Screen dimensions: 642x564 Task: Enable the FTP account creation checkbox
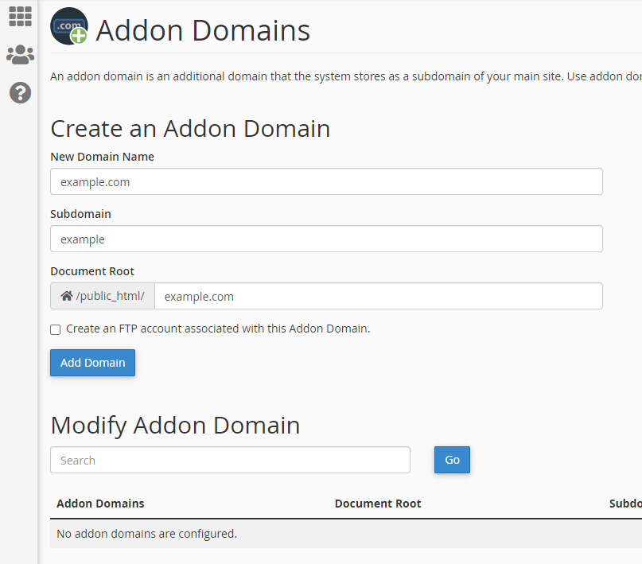coord(55,329)
